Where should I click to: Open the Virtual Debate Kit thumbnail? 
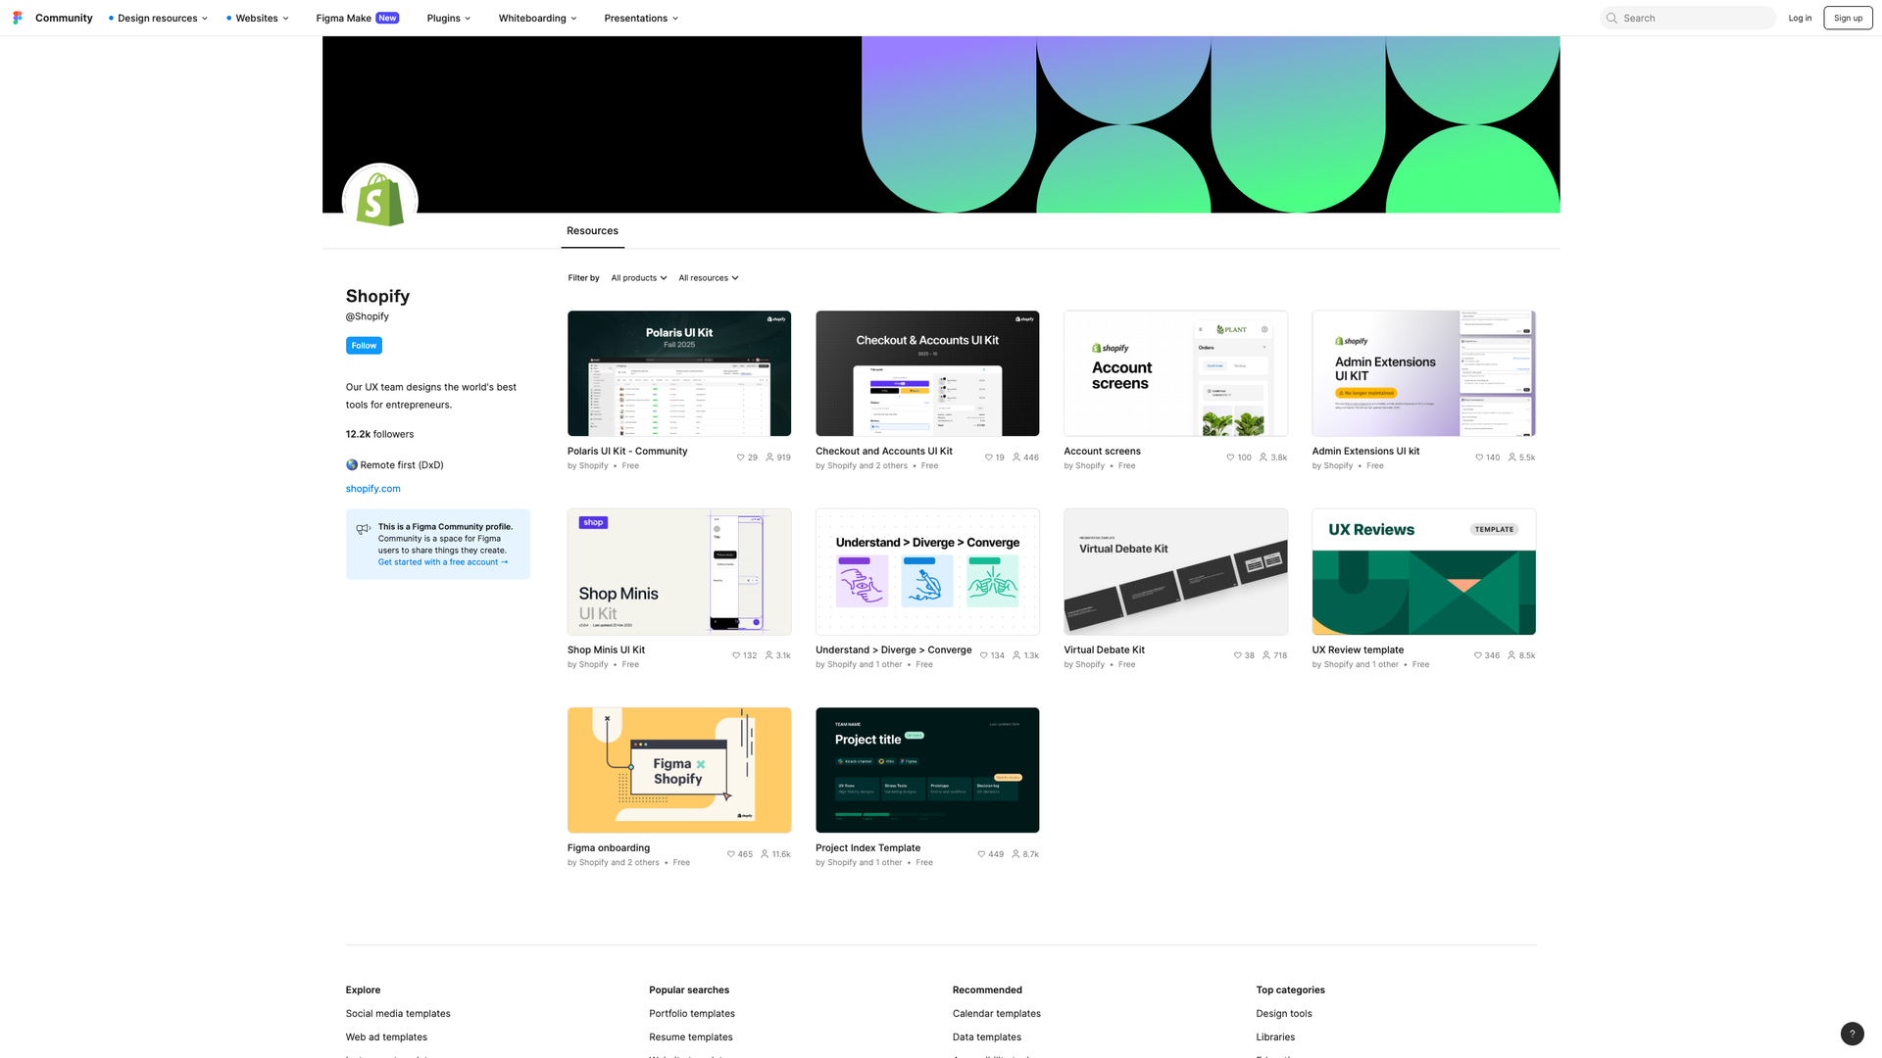(x=1175, y=571)
